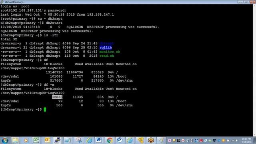This screenshot has height=144, width=256.
Task: Open the Snipping Tool scissors icon
Action: [x=79, y=140]
